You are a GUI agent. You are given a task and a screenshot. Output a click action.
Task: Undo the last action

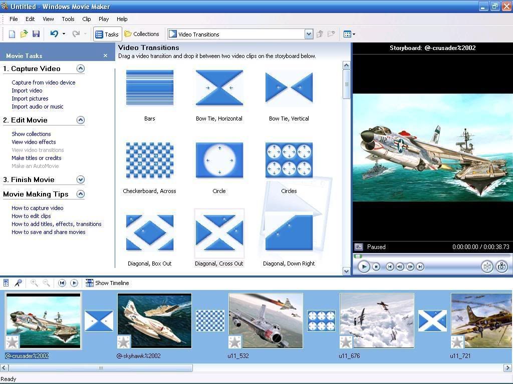point(54,33)
